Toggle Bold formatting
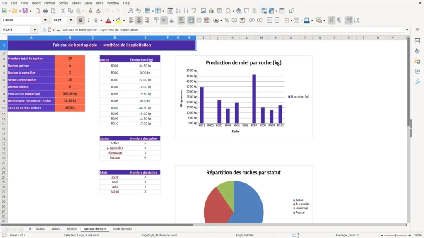This screenshot has width=424, height=238. [x=81, y=20]
